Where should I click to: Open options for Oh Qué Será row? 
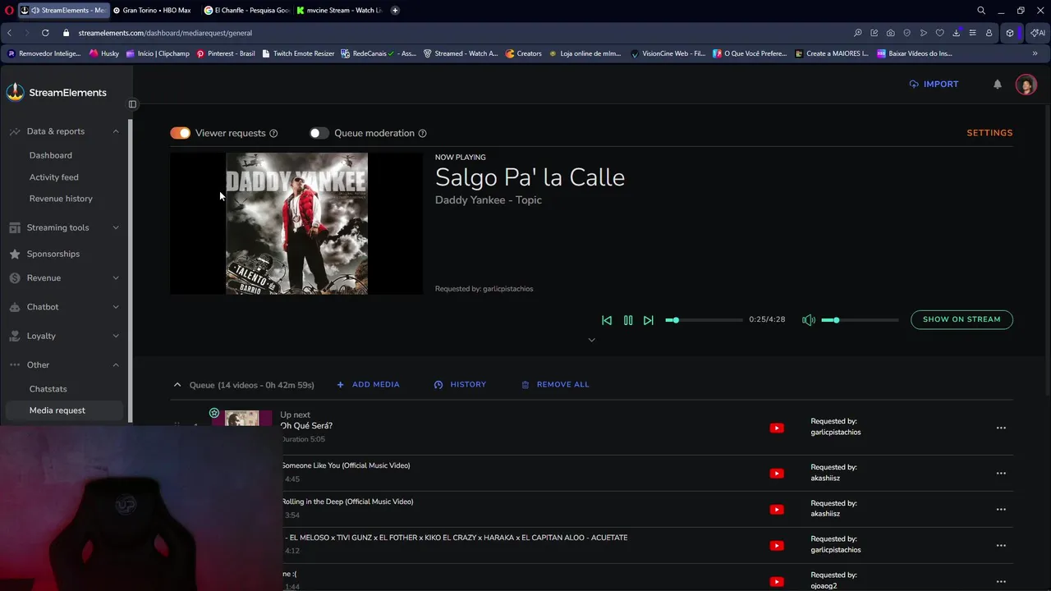tap(1001, 428)
